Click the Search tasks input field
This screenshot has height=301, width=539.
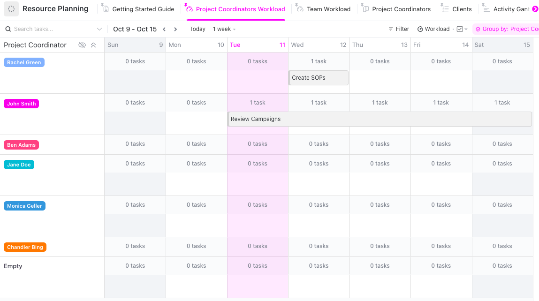coord(52,29)
